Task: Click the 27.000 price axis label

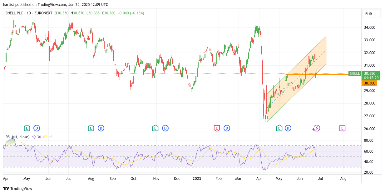Action: point(369,116)
